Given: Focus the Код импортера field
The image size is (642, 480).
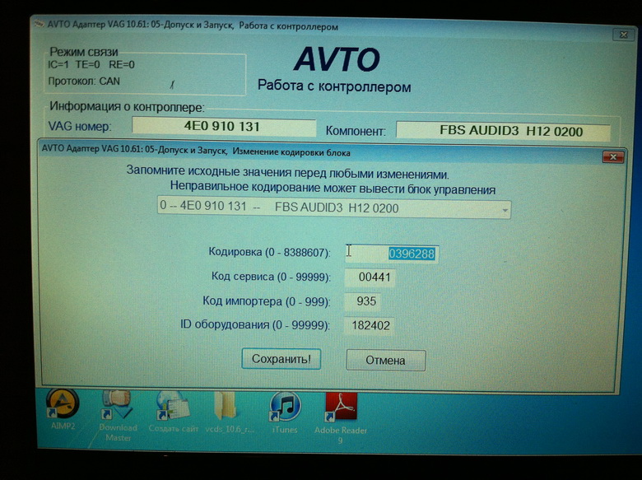Looking at the screenshot, I should tap(366, 302).
